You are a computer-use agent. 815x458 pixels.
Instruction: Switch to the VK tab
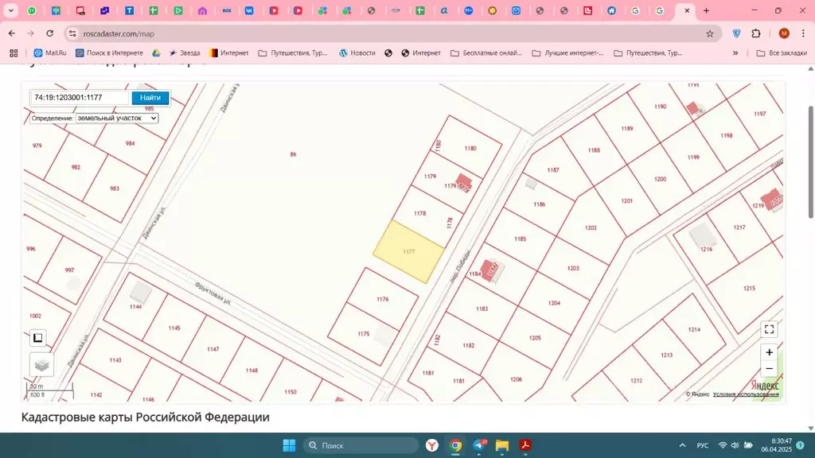click(249, 10)
